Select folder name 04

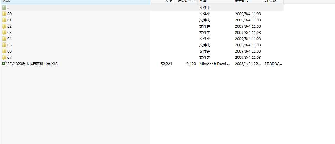tap(9, 39)
